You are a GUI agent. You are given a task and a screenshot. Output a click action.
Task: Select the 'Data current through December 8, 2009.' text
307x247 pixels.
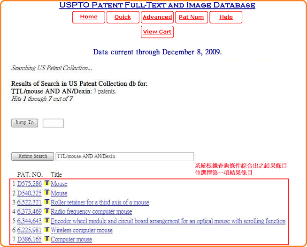click(x=157, y=52)
